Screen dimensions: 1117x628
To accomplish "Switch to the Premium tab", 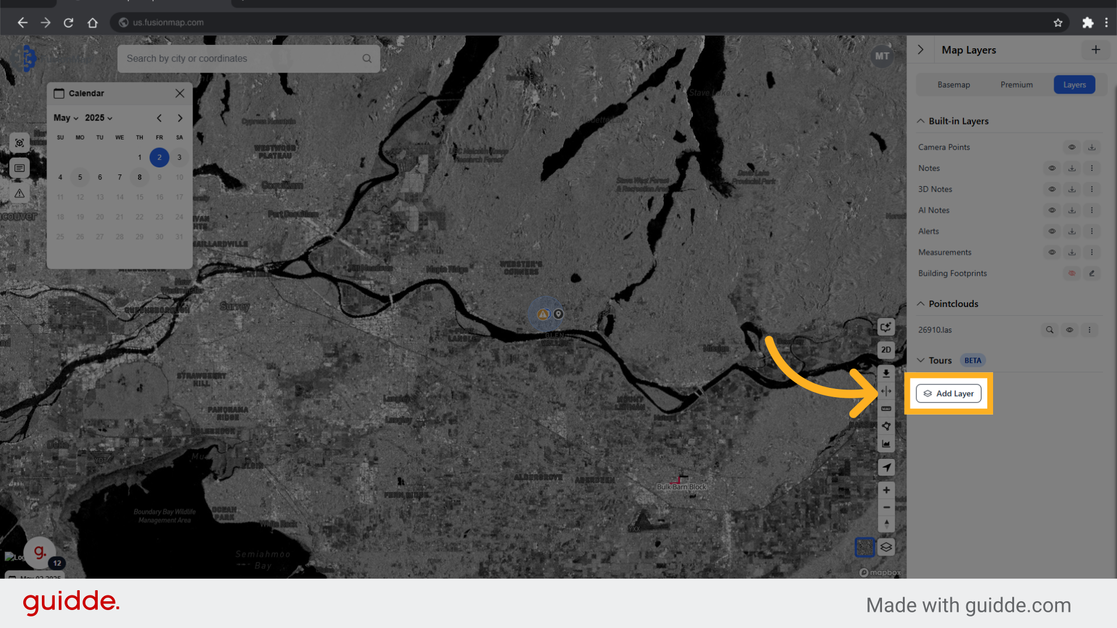I will click(1016, 84).
